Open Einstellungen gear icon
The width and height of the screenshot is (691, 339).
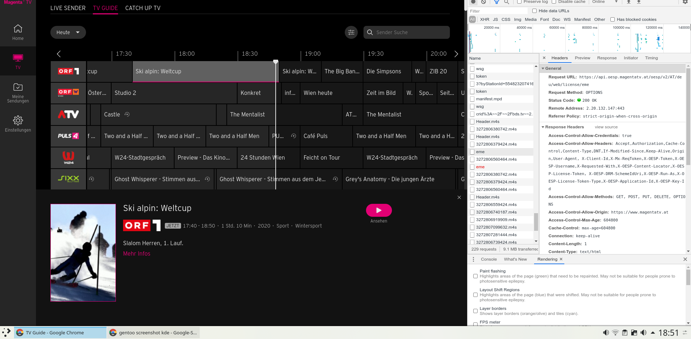[x=18, y=120]
